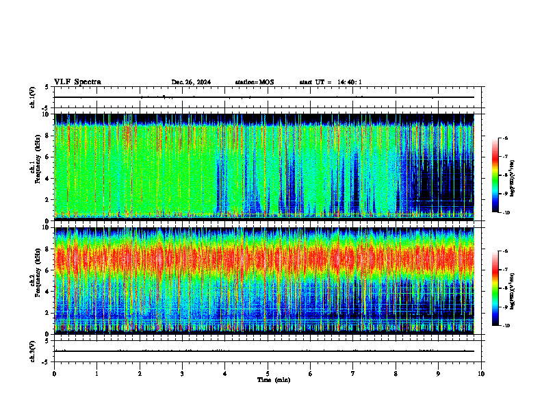Click the ch.3 voltage waveform strip
Screen dimensions: 542x419
[264, 351]
